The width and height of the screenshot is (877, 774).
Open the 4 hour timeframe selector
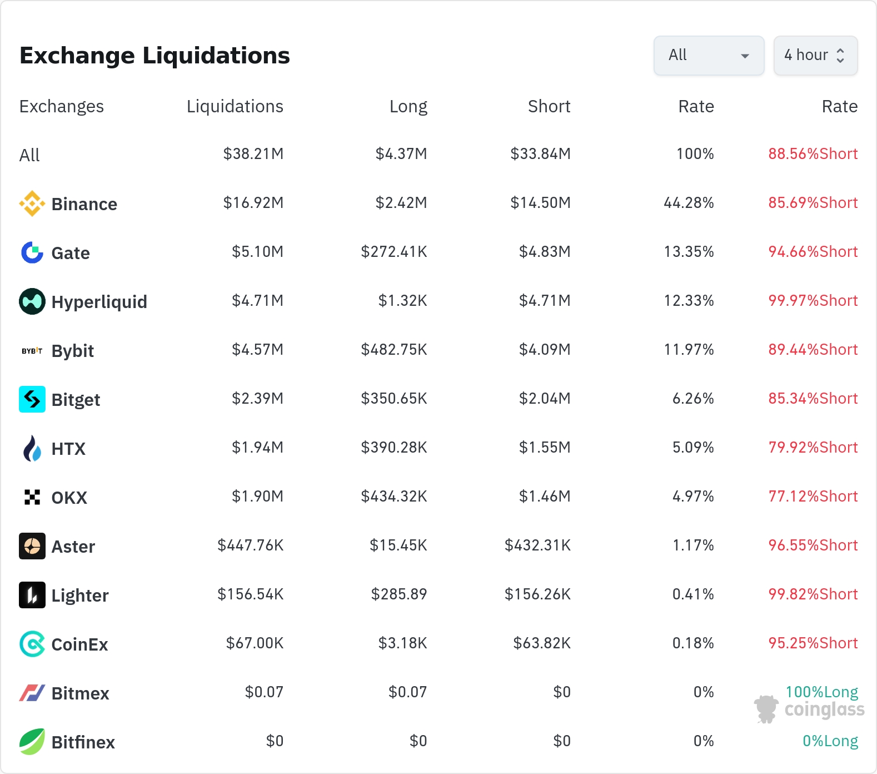[815, 56]
